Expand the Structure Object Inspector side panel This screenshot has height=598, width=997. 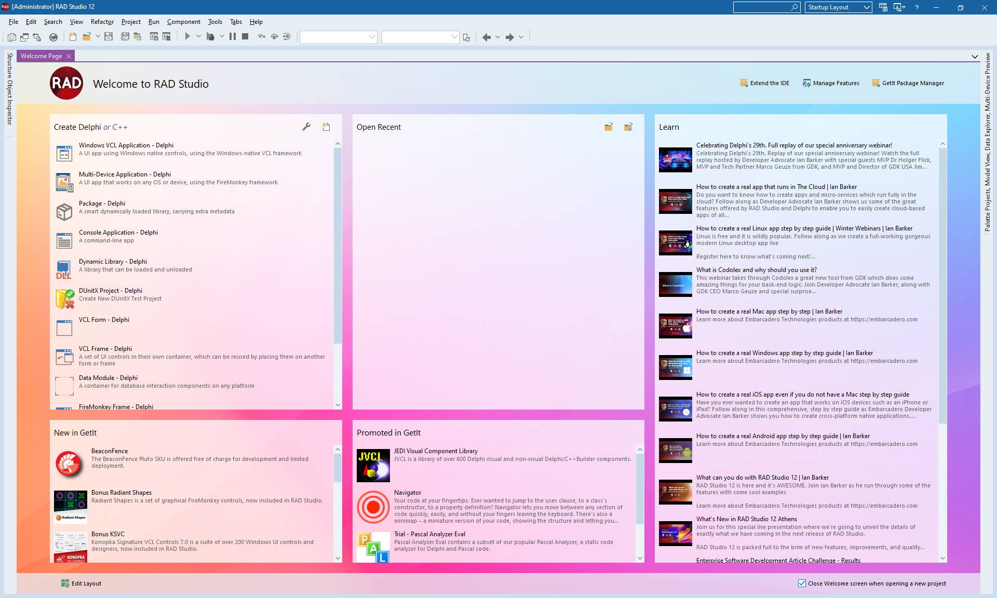click(9, 89)
